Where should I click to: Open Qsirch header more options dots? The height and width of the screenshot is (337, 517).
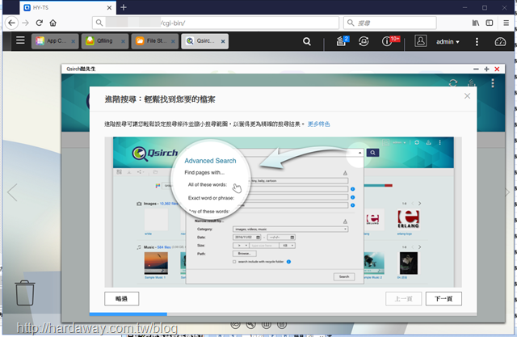pyautogui.click(x=493, y=82)
